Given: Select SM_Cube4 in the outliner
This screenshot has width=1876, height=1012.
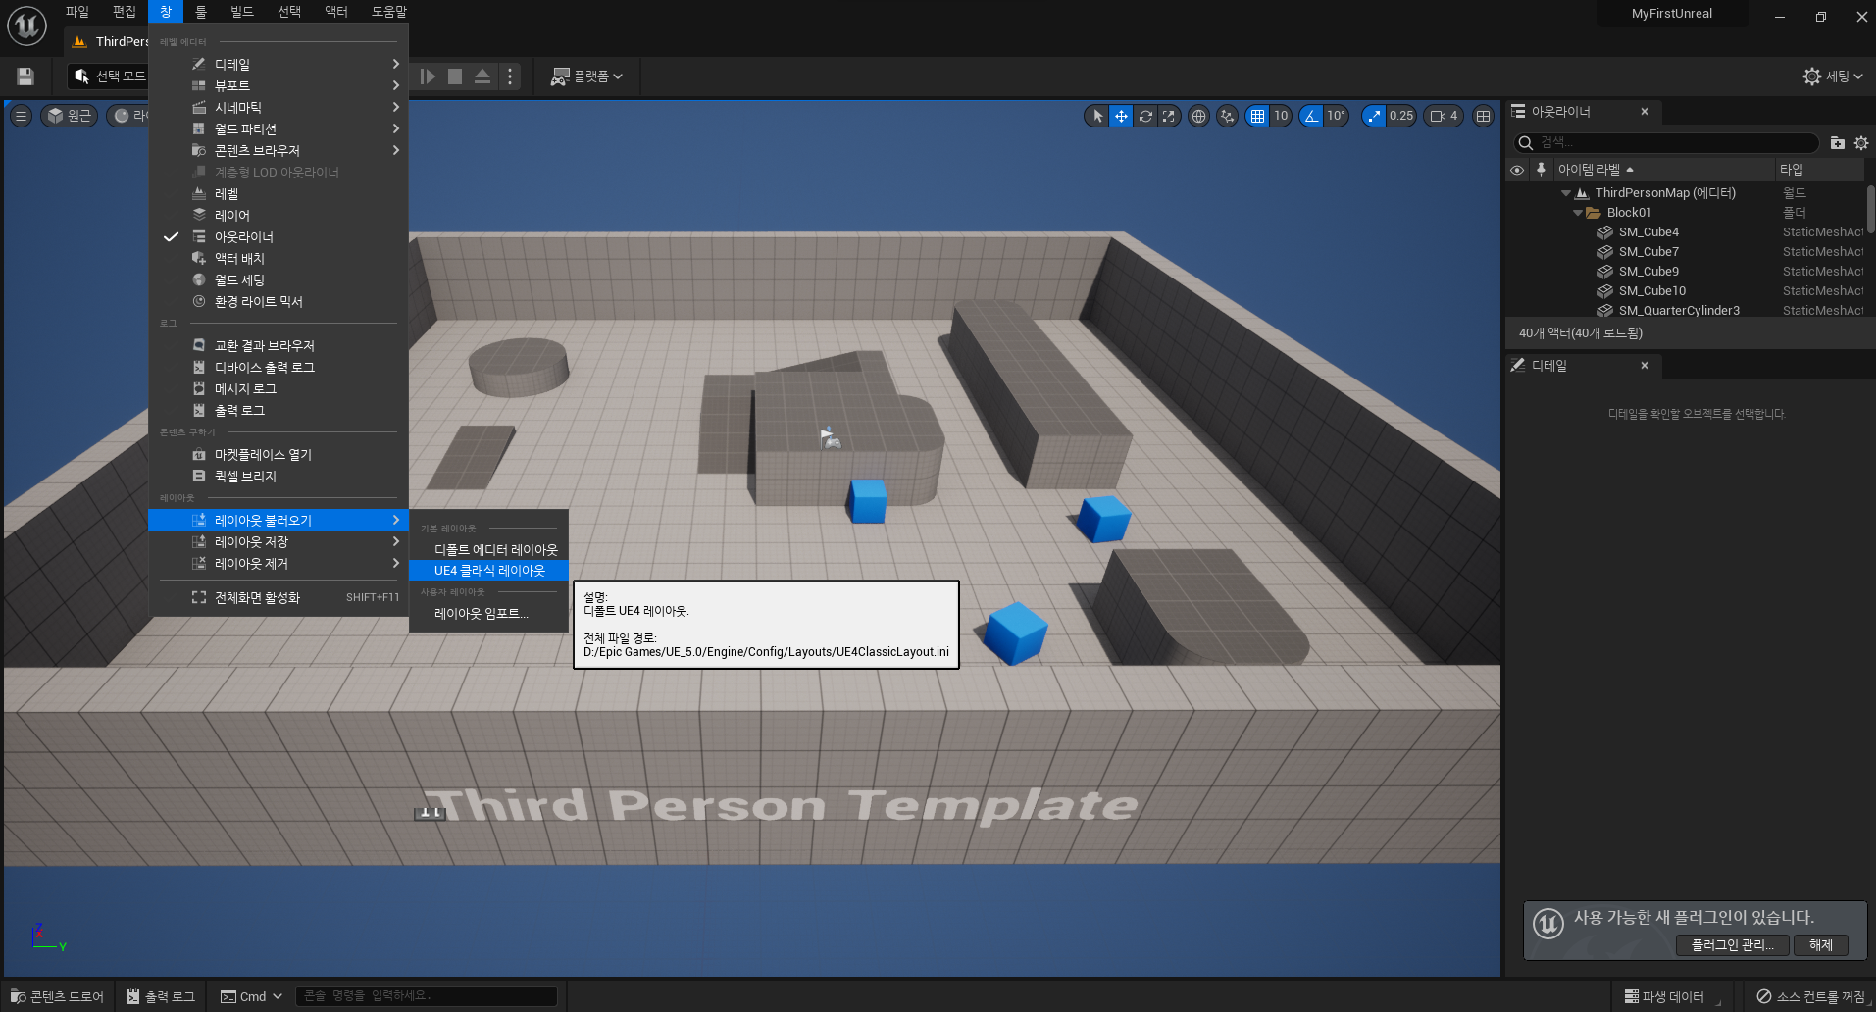Looking at the screenshot, I should [x=1686, y=232].
